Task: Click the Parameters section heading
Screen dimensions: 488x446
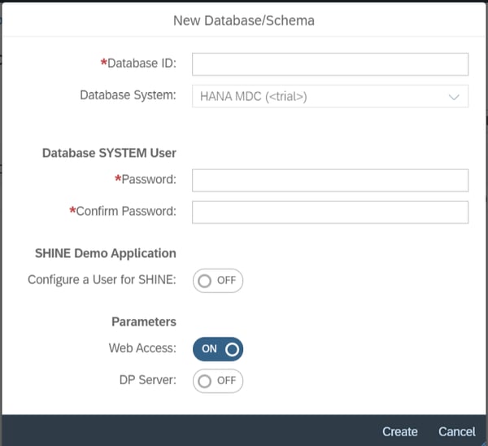Action: (144, 321)
